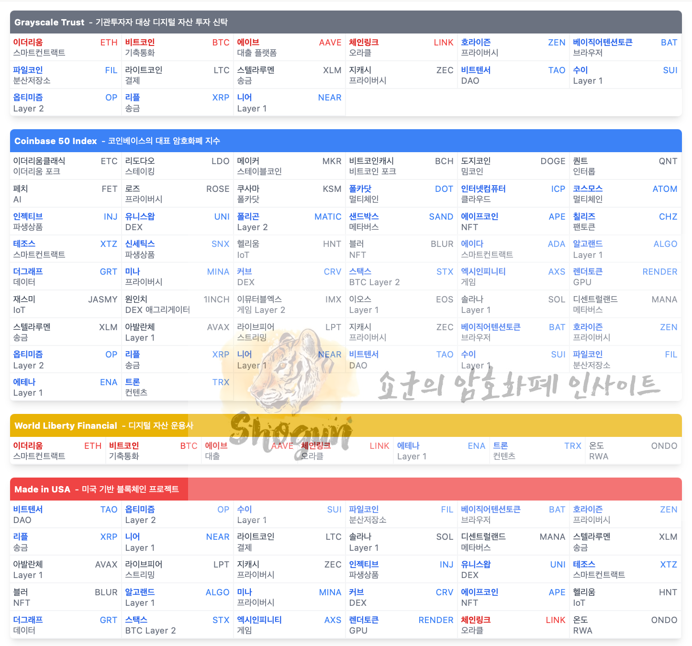The width and height of the screenshot is (692, 646).
Task: Click 이더리움 ETH in World Liberty Financial
Action: click(57, 451)
